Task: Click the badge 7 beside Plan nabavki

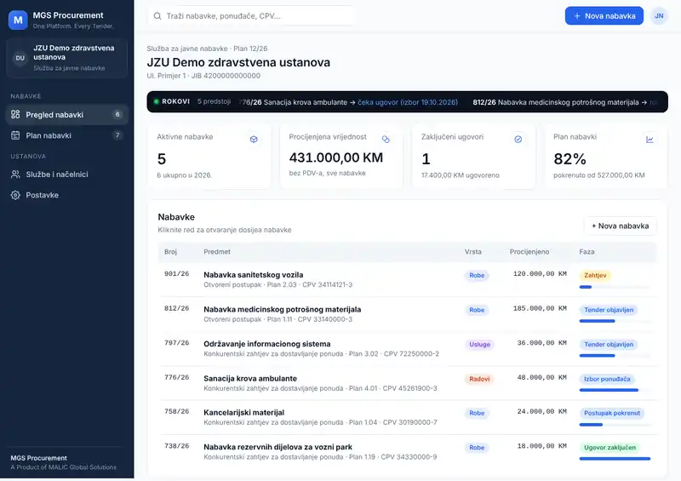Action: pos(117,135)
